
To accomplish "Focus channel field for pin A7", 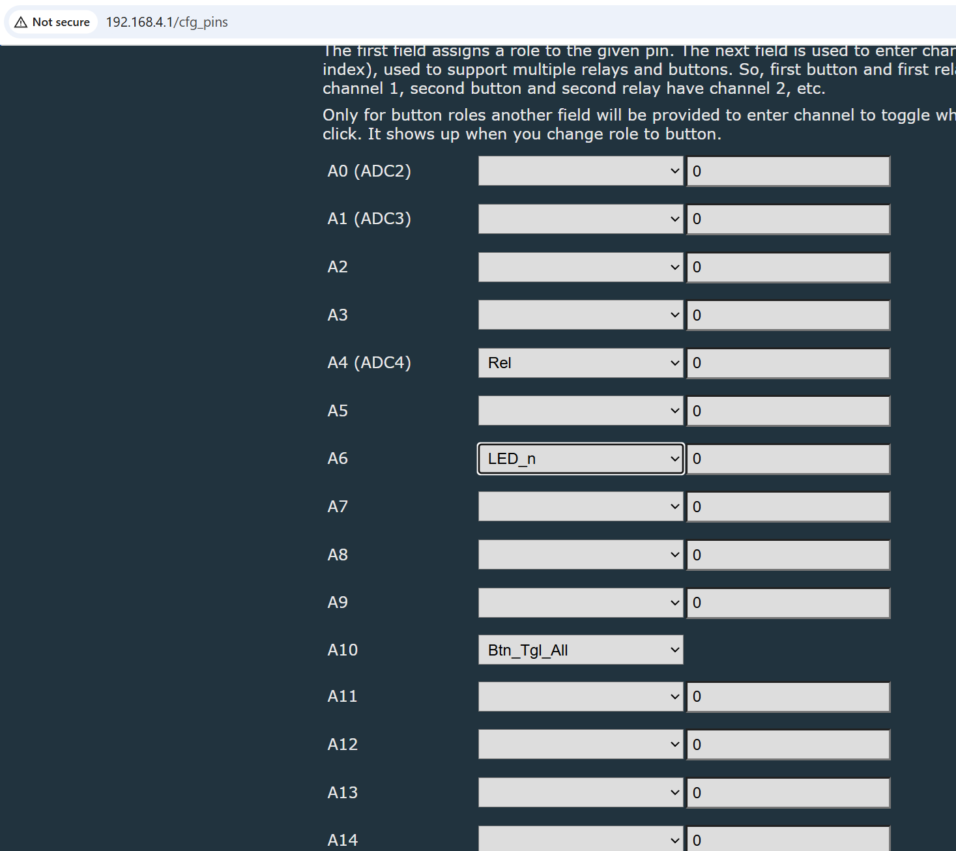I will coord(789,507).
